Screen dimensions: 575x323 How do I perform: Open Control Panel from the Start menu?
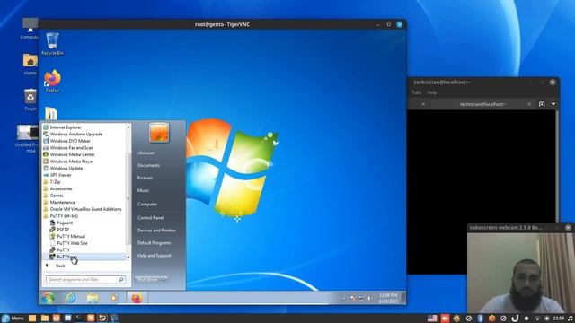coord(150,217)
